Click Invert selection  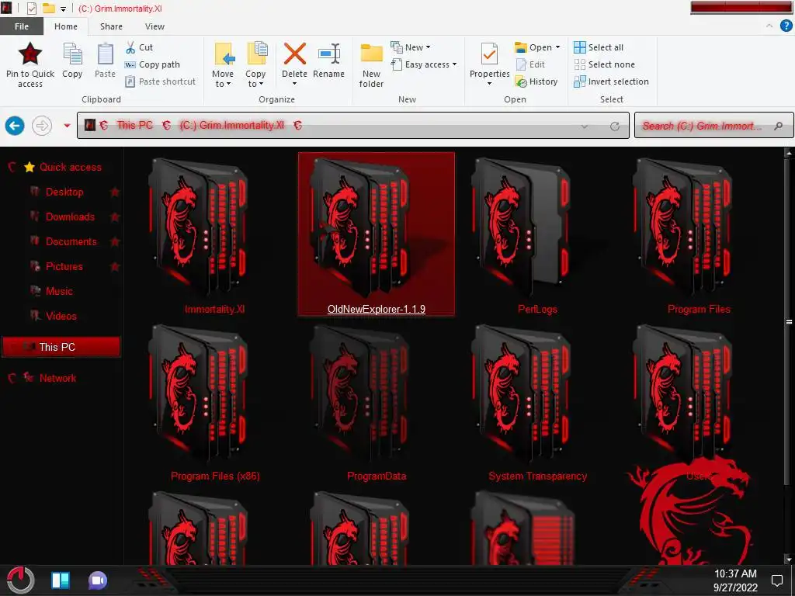612,81
